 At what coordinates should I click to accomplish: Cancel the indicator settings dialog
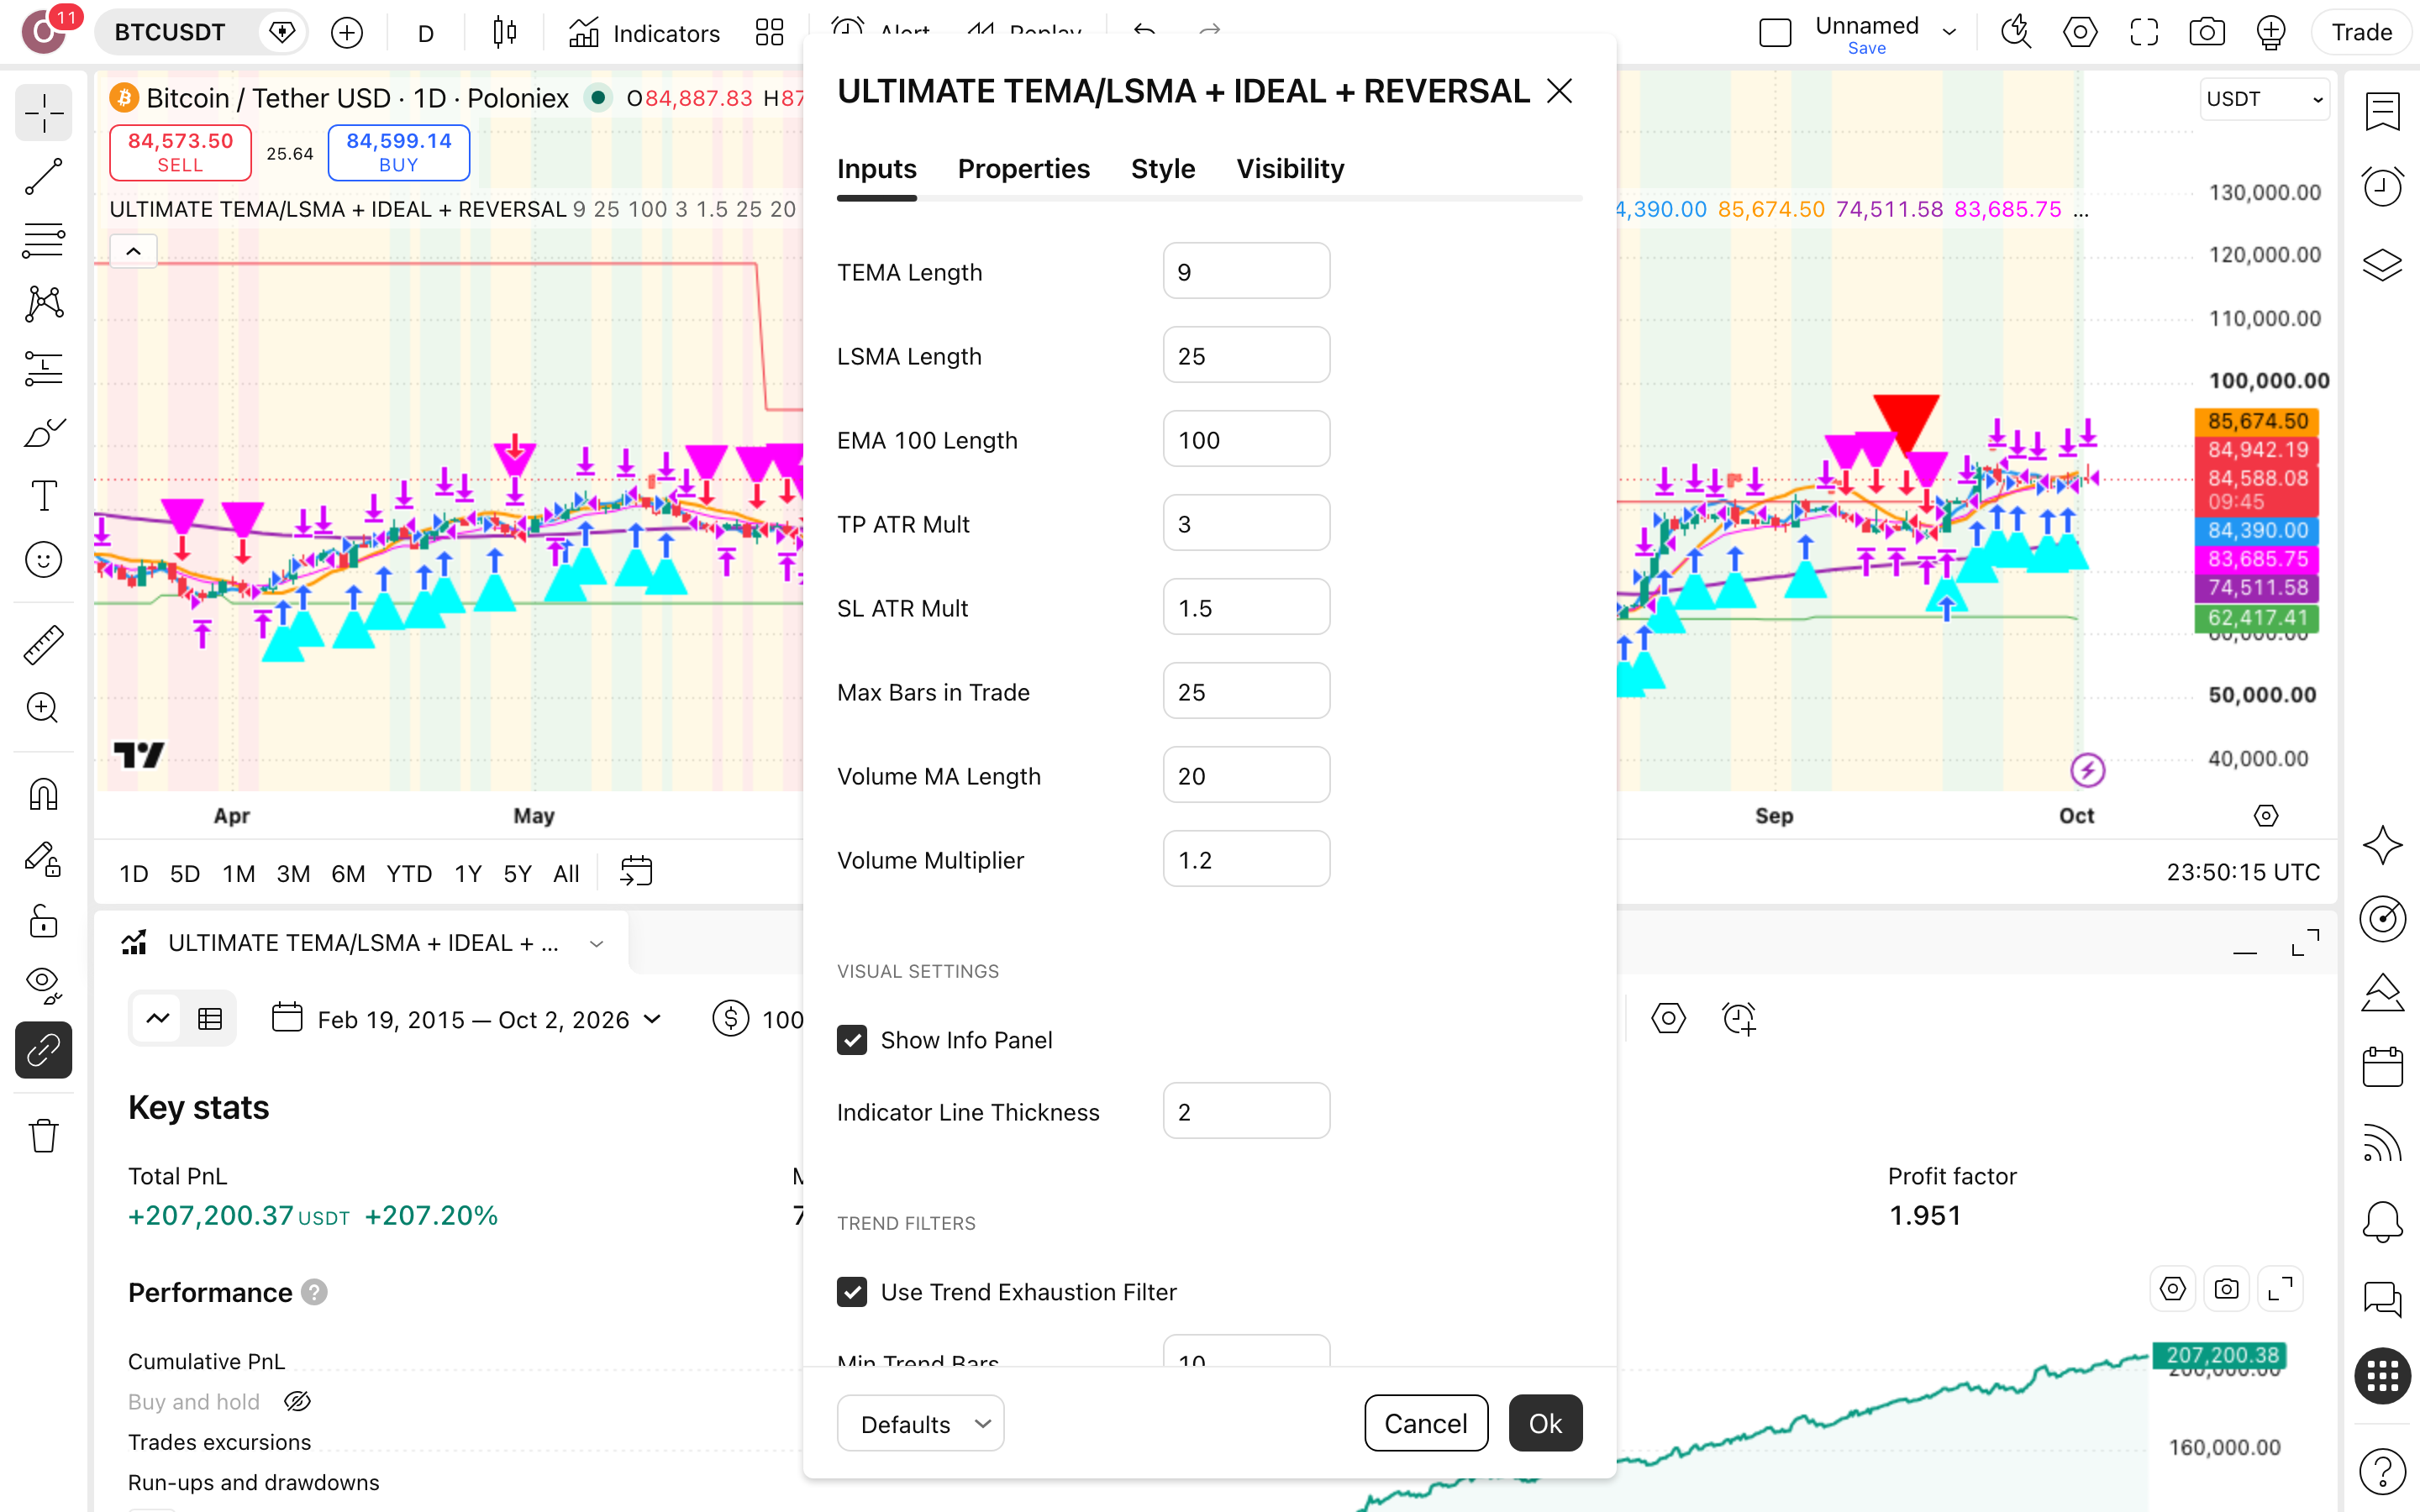(x=1425, y=1423)
